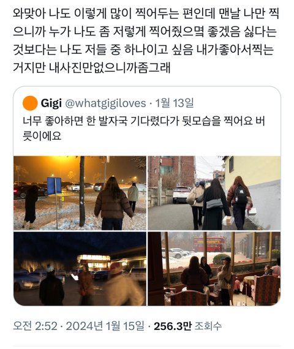Viewport: 294px width, 349px height.
Task: Click the quoted tweet date 1월 13일
Action: click(175, 103)
